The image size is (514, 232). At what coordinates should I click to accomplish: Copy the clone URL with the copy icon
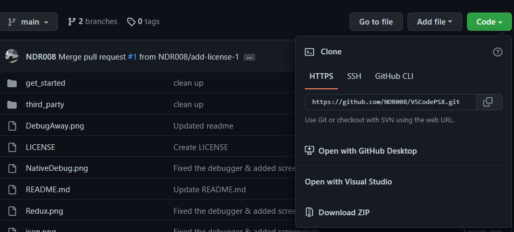coord(488,102)
